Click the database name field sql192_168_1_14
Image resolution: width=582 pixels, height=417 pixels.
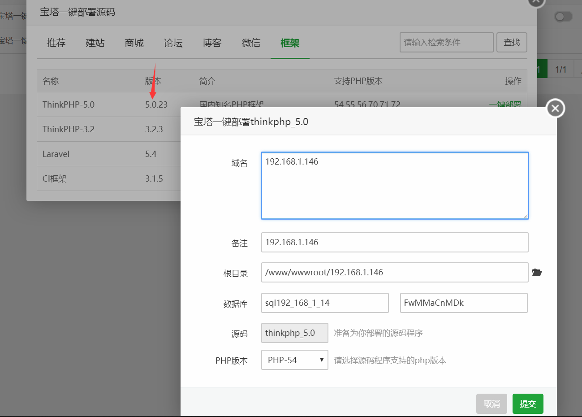click(325, 303)
